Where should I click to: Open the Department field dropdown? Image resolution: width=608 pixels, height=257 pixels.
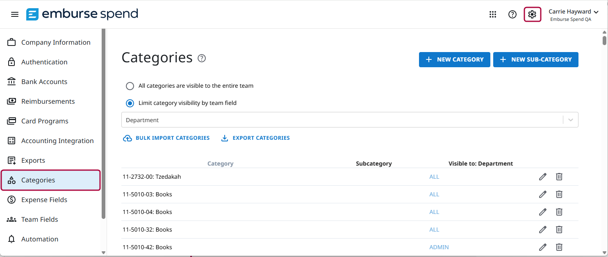(570, 120)
